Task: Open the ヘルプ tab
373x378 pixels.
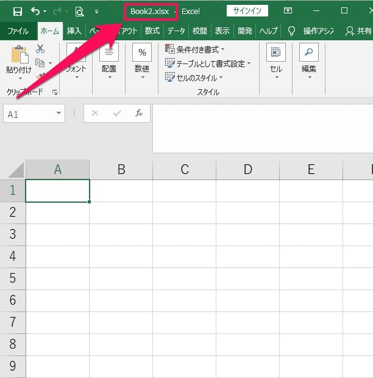Action: click(x=268, y=31)
